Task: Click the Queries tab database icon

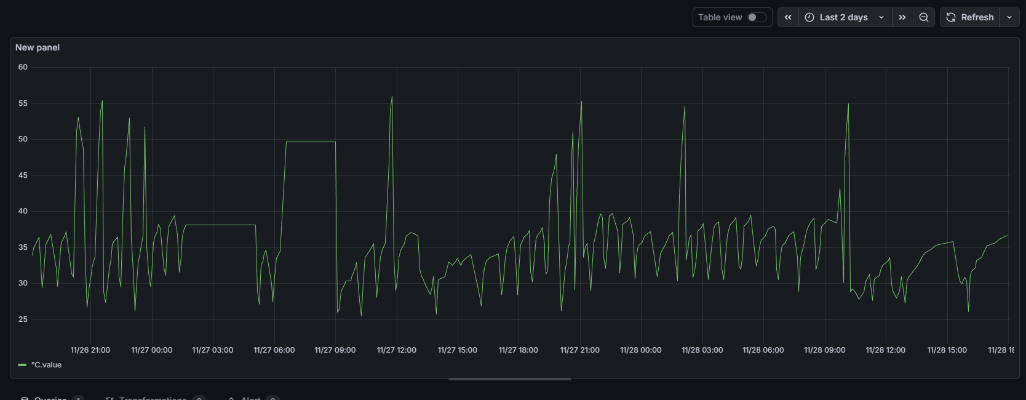Action: coord(25,398)
